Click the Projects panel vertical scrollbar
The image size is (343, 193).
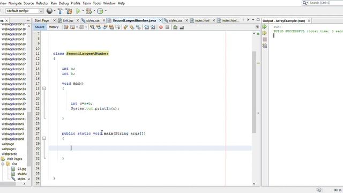point(29,139)
